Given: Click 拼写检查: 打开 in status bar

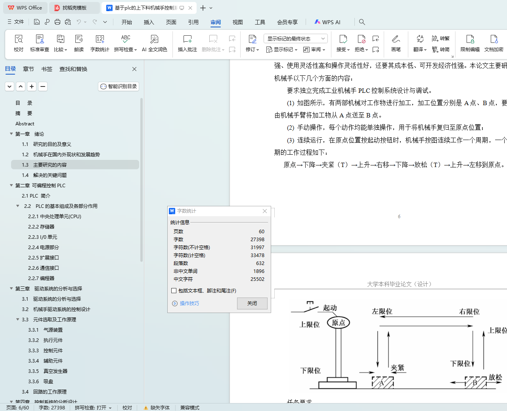Looking at the screenshot, I should (93, 407).
